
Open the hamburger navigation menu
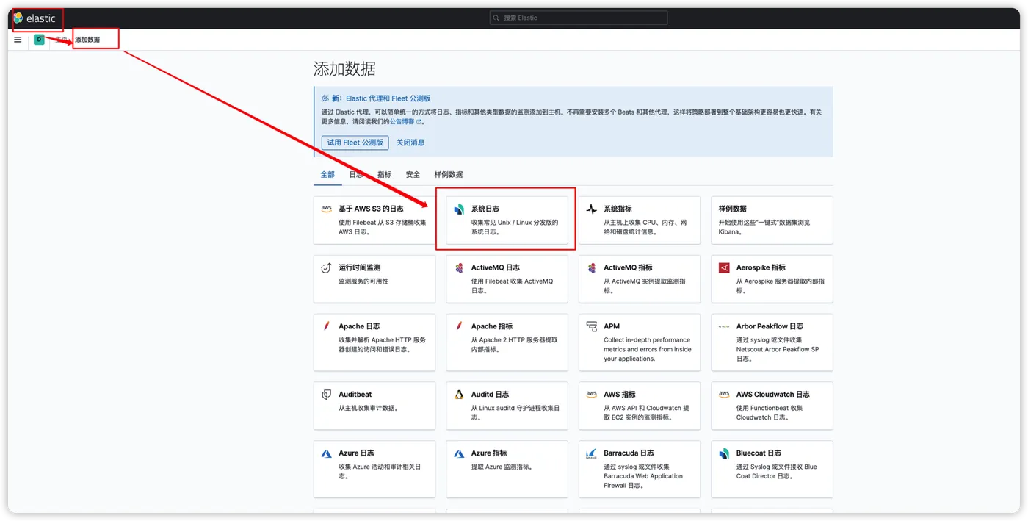pyautogui.click(x=18, y=40)
